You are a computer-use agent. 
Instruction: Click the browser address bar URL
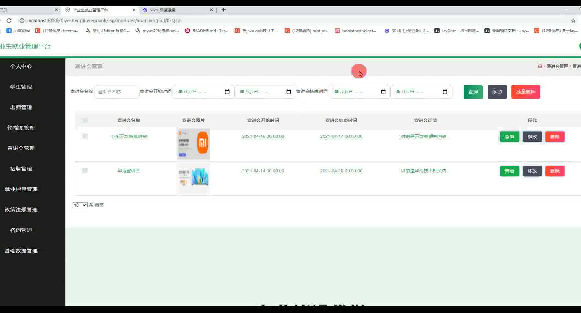104,20
